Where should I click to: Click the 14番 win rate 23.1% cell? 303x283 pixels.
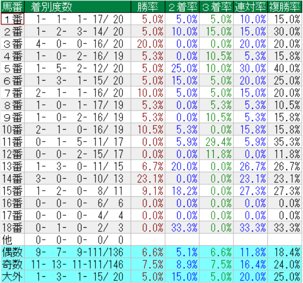coord(148,178)
